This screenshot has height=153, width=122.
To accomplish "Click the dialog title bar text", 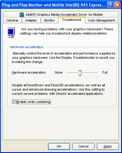I will click(x=54, y=5).
